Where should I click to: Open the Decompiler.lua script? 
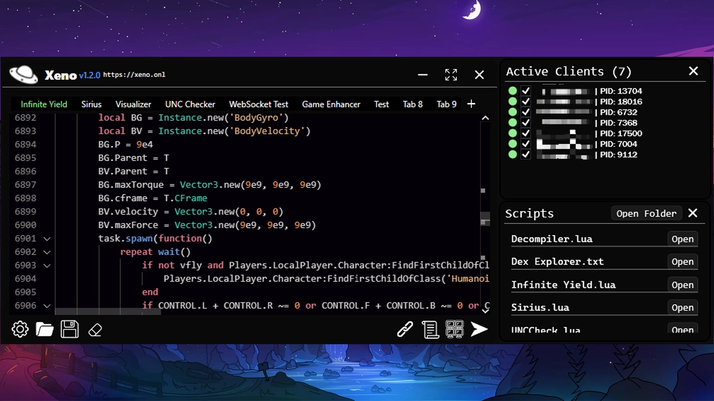[682, 239]
